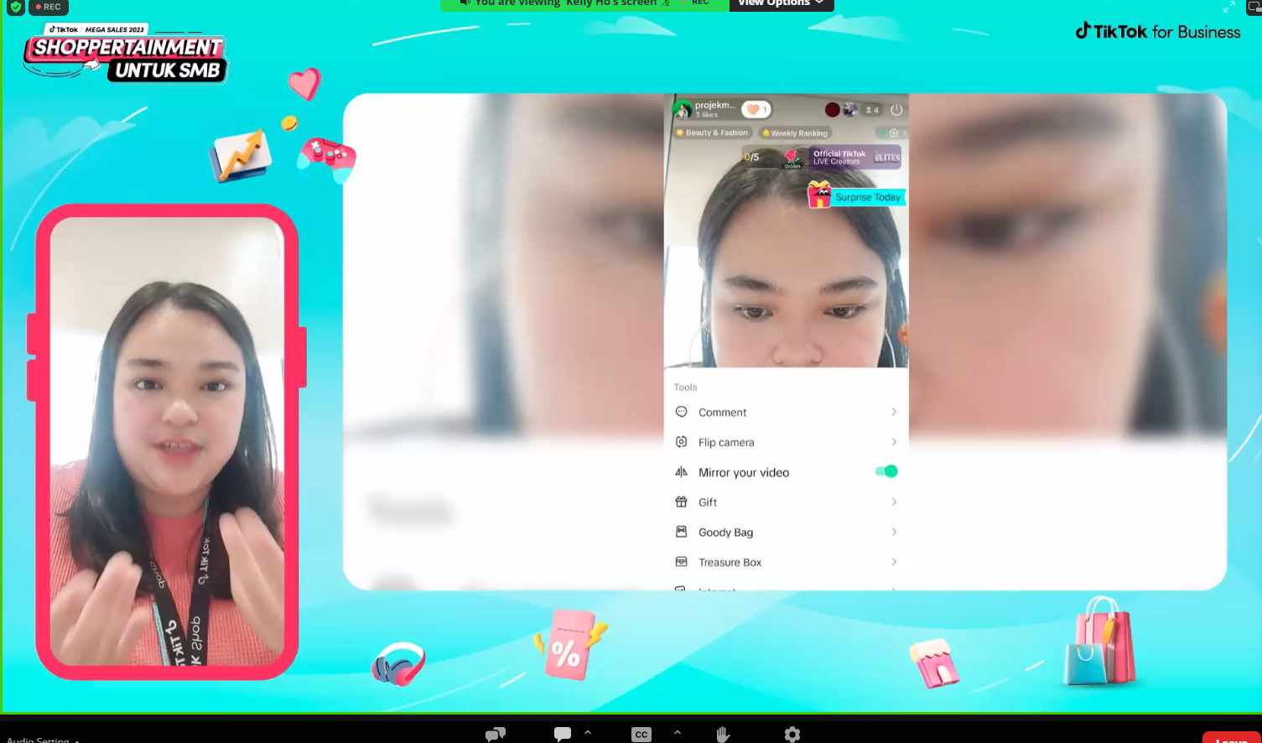Expand the chat options caret
Viewport: 1262px width, 743px height.
coord(588,733)
